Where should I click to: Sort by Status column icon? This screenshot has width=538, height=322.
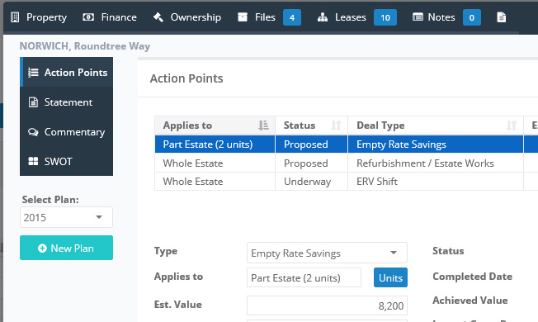pos(337,125)
